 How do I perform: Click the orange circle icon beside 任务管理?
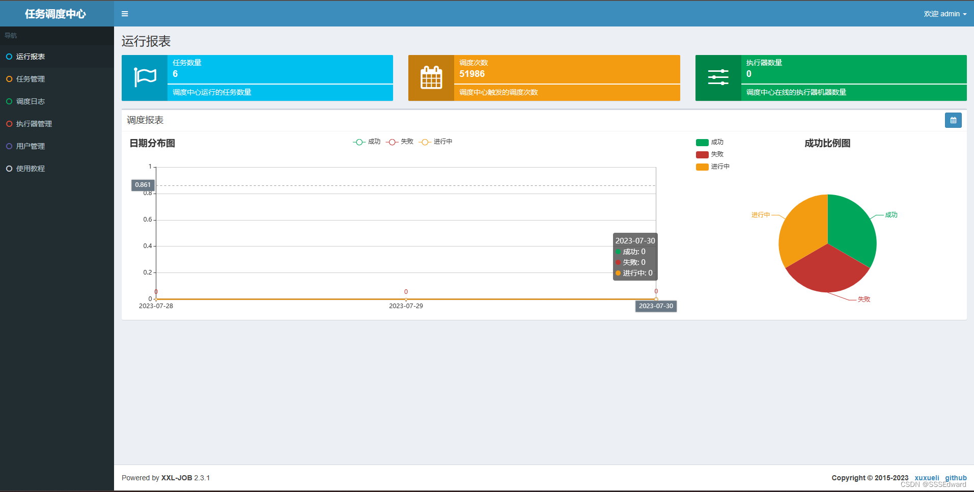(9, 79)
